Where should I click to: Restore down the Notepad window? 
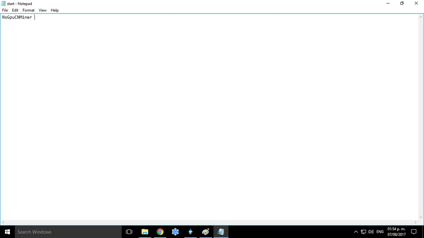(402, 3)
